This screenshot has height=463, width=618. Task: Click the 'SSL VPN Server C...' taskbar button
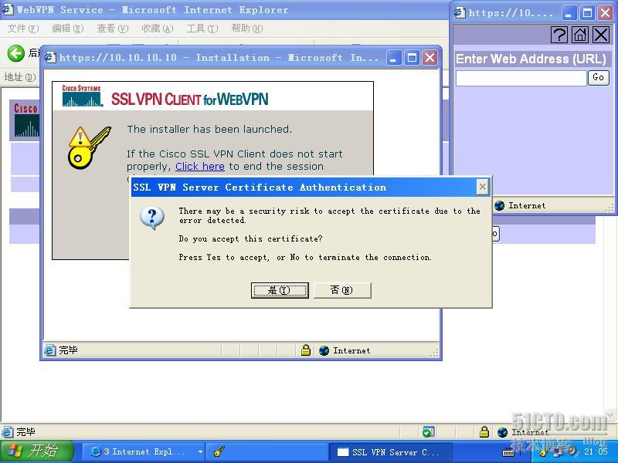tap(390, 451)
